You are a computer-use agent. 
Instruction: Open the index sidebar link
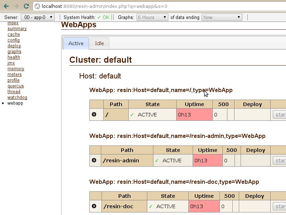13,23
